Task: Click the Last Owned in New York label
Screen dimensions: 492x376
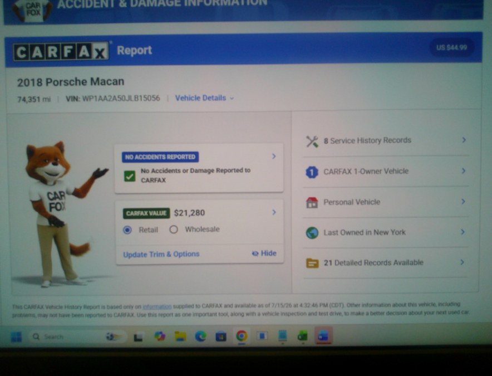Action: (365, 232)
